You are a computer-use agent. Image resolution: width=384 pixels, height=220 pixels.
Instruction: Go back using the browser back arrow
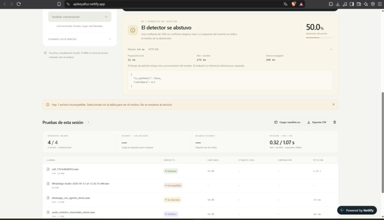point(5,4)
